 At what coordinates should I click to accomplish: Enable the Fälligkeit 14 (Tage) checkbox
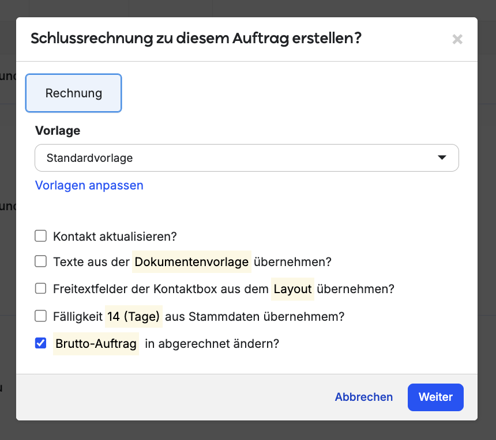pyautogui.click(x=41, y=316)
